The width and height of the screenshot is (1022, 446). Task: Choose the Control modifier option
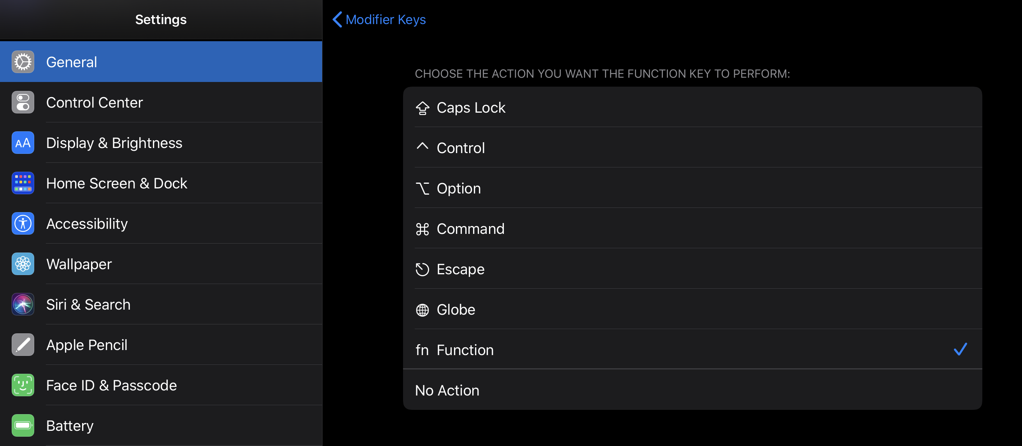tap(460, 148)
